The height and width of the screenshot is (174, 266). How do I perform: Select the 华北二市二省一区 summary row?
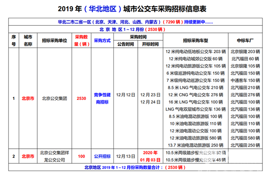135,22
